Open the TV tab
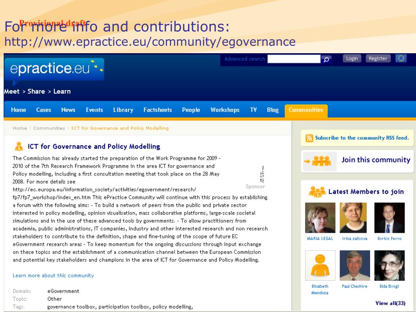 [253, 110]
